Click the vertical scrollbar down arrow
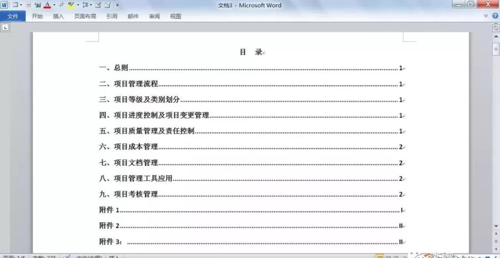 click(496, 226)
